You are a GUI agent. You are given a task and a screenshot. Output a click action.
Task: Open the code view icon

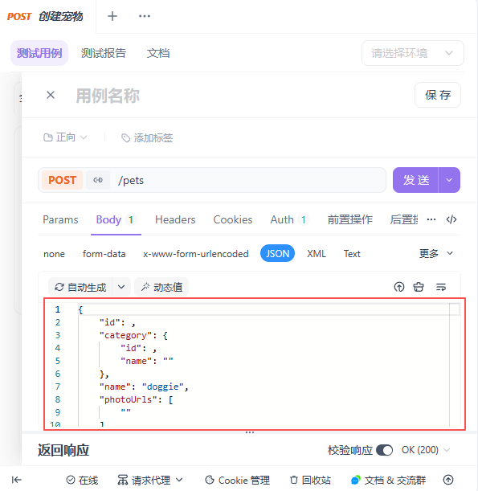(x=451, y=219)
